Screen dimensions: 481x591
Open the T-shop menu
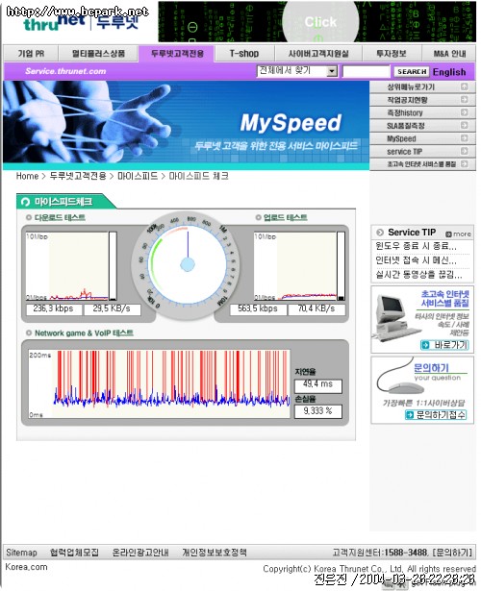click(244, 54)
